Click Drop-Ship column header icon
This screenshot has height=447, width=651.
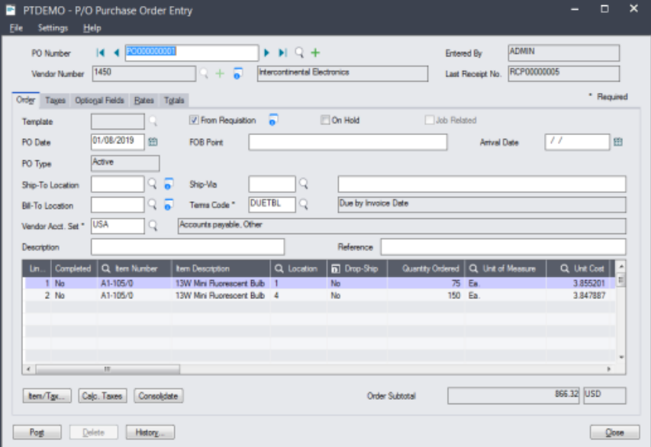click(x=336, y=269)
